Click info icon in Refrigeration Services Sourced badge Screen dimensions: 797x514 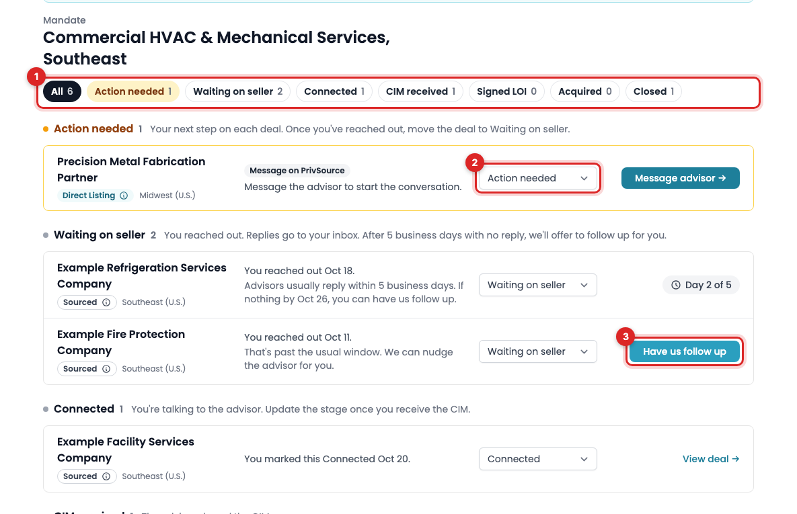click(106, 302)
